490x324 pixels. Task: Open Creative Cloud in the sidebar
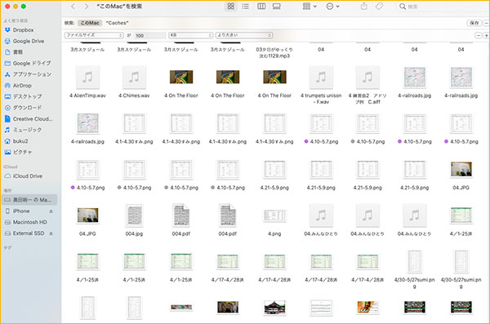click(x=33, y=118)
